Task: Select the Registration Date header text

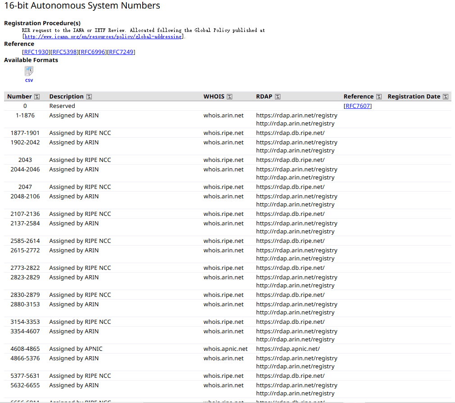Action: tap(414, 97)
